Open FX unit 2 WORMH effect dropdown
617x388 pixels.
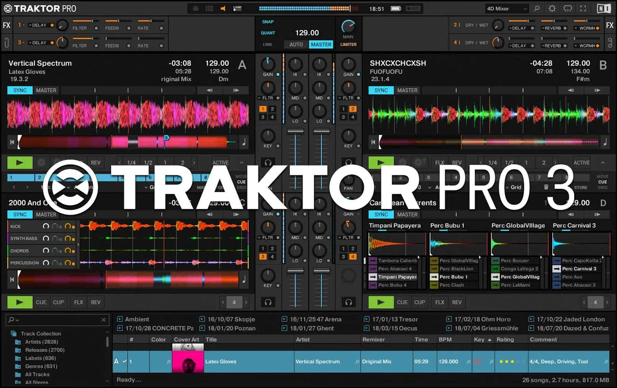585,28
